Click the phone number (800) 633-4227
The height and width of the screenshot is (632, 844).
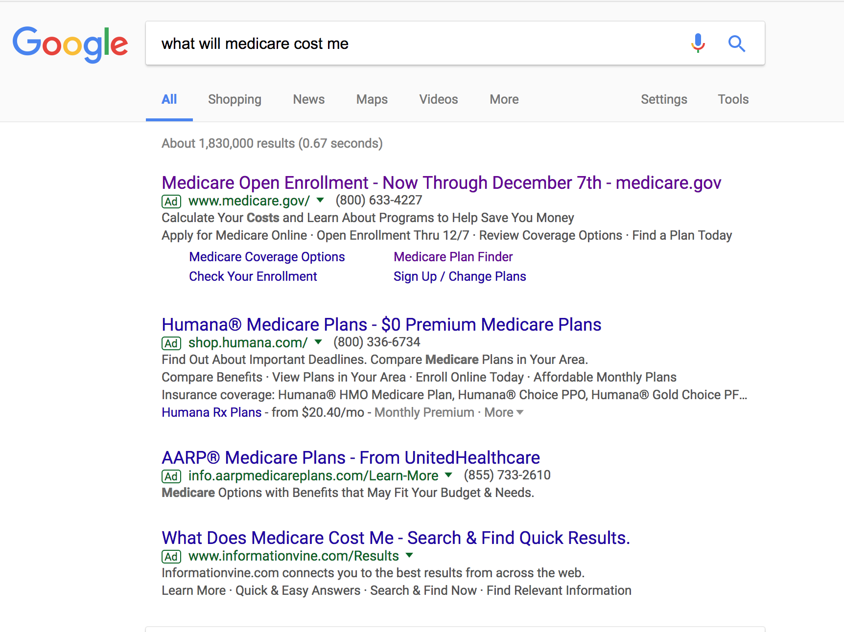coord(379,200)
